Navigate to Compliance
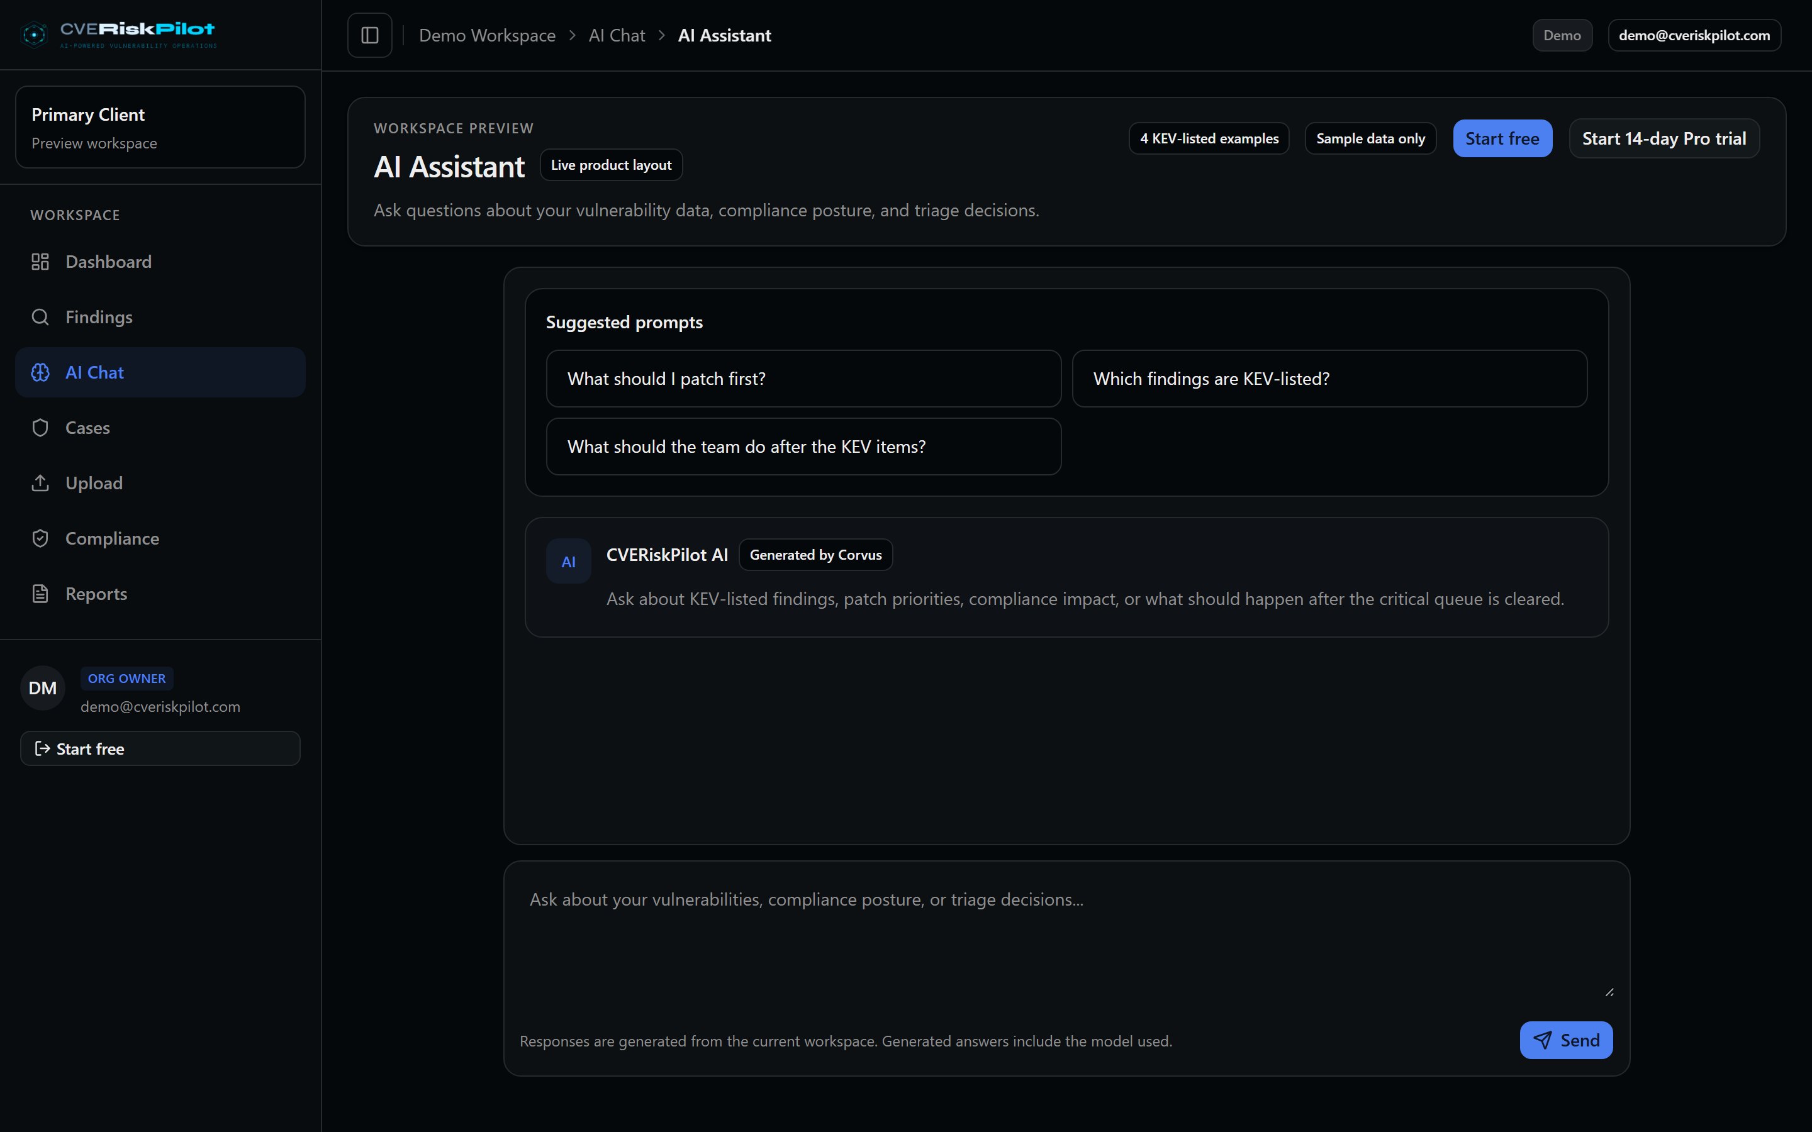Viewport: 1812px width, 1132px height. [160, 538]
